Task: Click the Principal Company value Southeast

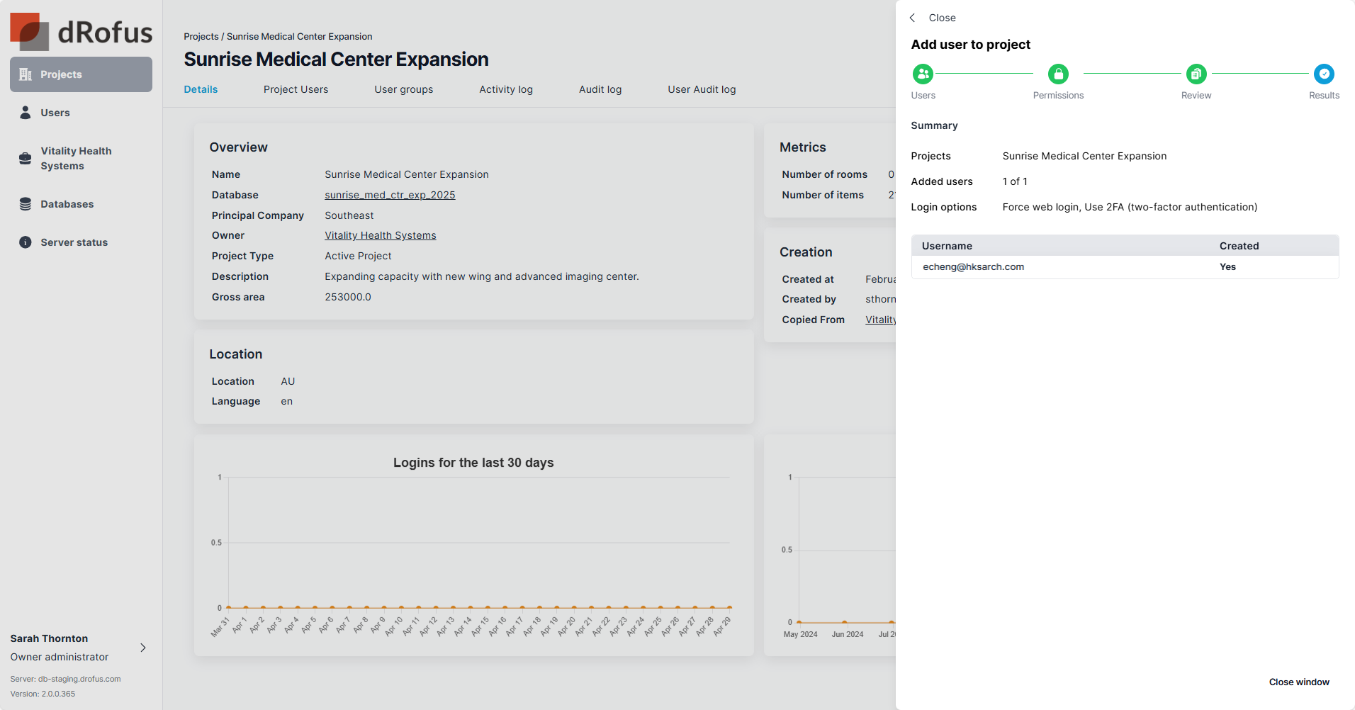Action: point(349,215)
